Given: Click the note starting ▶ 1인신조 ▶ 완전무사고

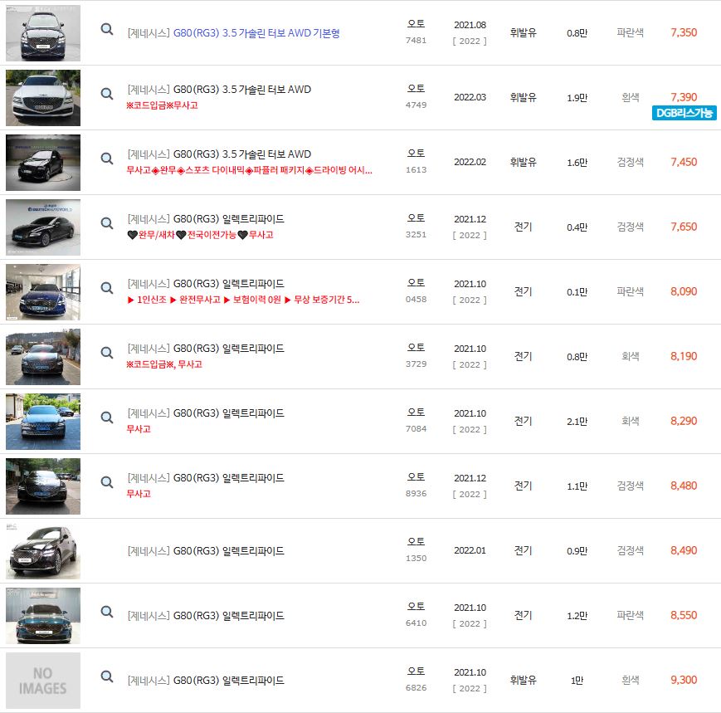Looking at the screenshot, I should [x=243, y=300].
